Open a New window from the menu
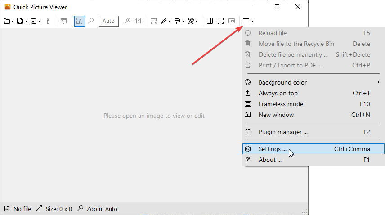Image resolution: width=385 pixels, height=215 pixels. click(313, 115)
